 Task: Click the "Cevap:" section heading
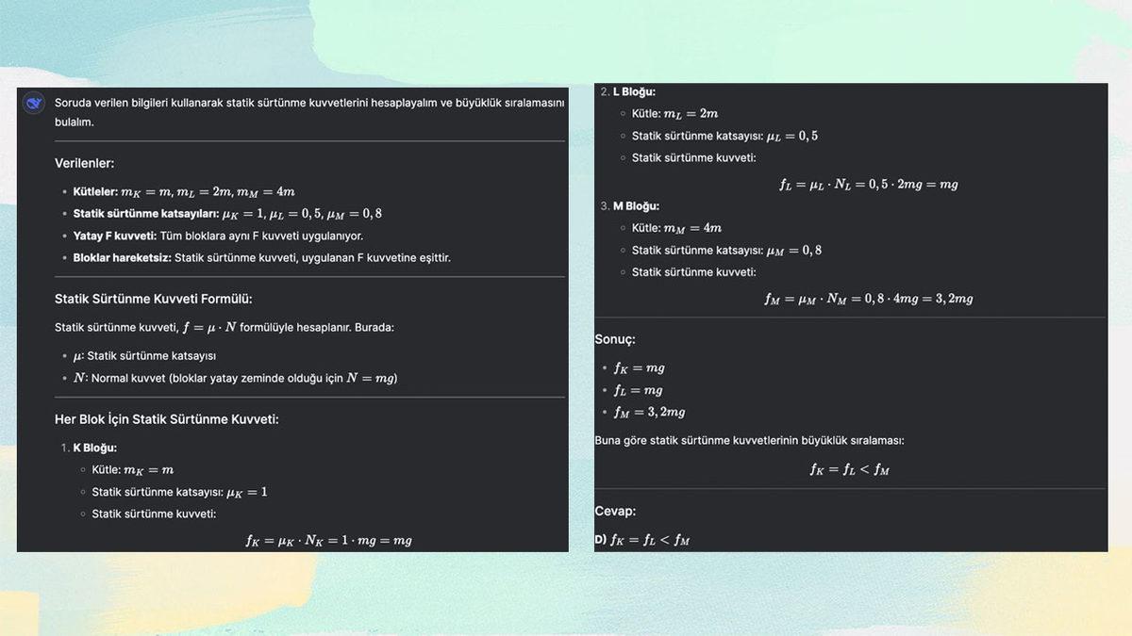click(x=615, y=511)
